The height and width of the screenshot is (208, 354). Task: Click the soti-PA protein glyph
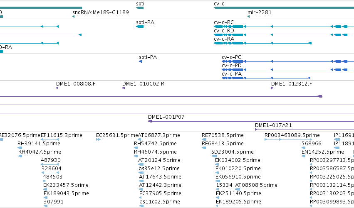pyautogui.click(x=141, y=61)
